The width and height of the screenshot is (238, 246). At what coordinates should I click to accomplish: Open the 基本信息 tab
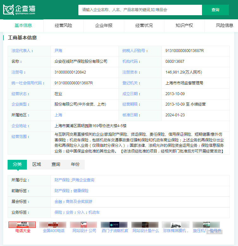23,26
